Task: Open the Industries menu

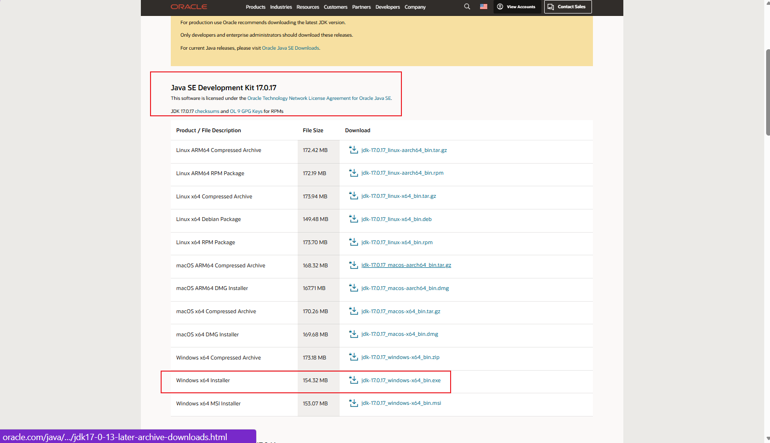Action: pos(281,7)
